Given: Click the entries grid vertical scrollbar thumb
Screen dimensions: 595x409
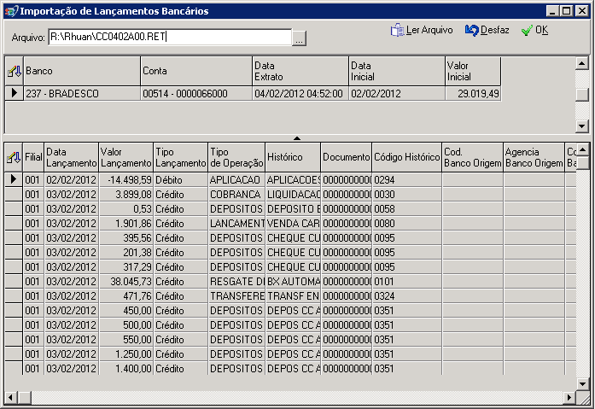Looking at the screenshot, I should [x=582, y=162].
